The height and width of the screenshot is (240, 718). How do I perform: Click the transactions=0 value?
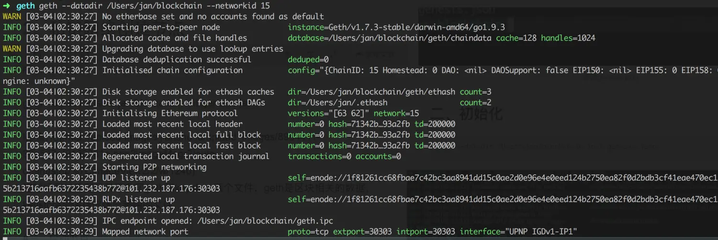pos(319,156)
